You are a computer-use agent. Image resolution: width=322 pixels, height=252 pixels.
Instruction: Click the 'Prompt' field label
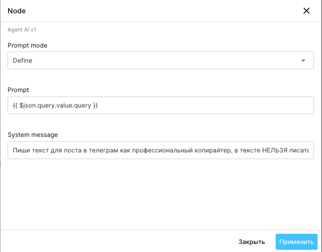tap(18, 90)
